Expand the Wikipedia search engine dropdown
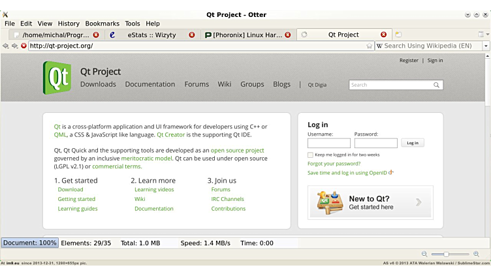The image size is (491, 276). coord(486,46)
